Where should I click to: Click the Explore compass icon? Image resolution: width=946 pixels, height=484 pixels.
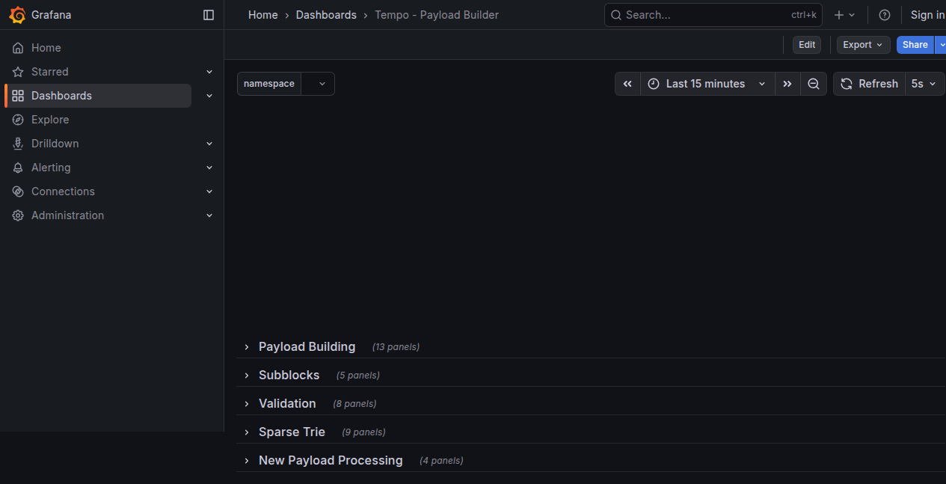[18, 120]
